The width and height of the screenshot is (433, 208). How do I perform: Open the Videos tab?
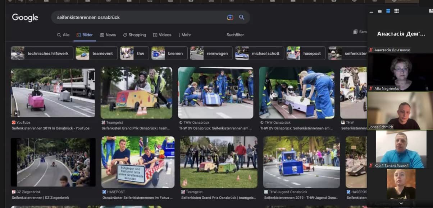(162, 35)
